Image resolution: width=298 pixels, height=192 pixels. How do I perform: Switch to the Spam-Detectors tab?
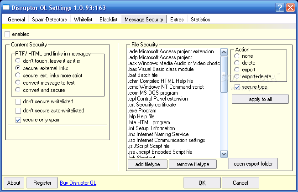click(x=49, y=20)
